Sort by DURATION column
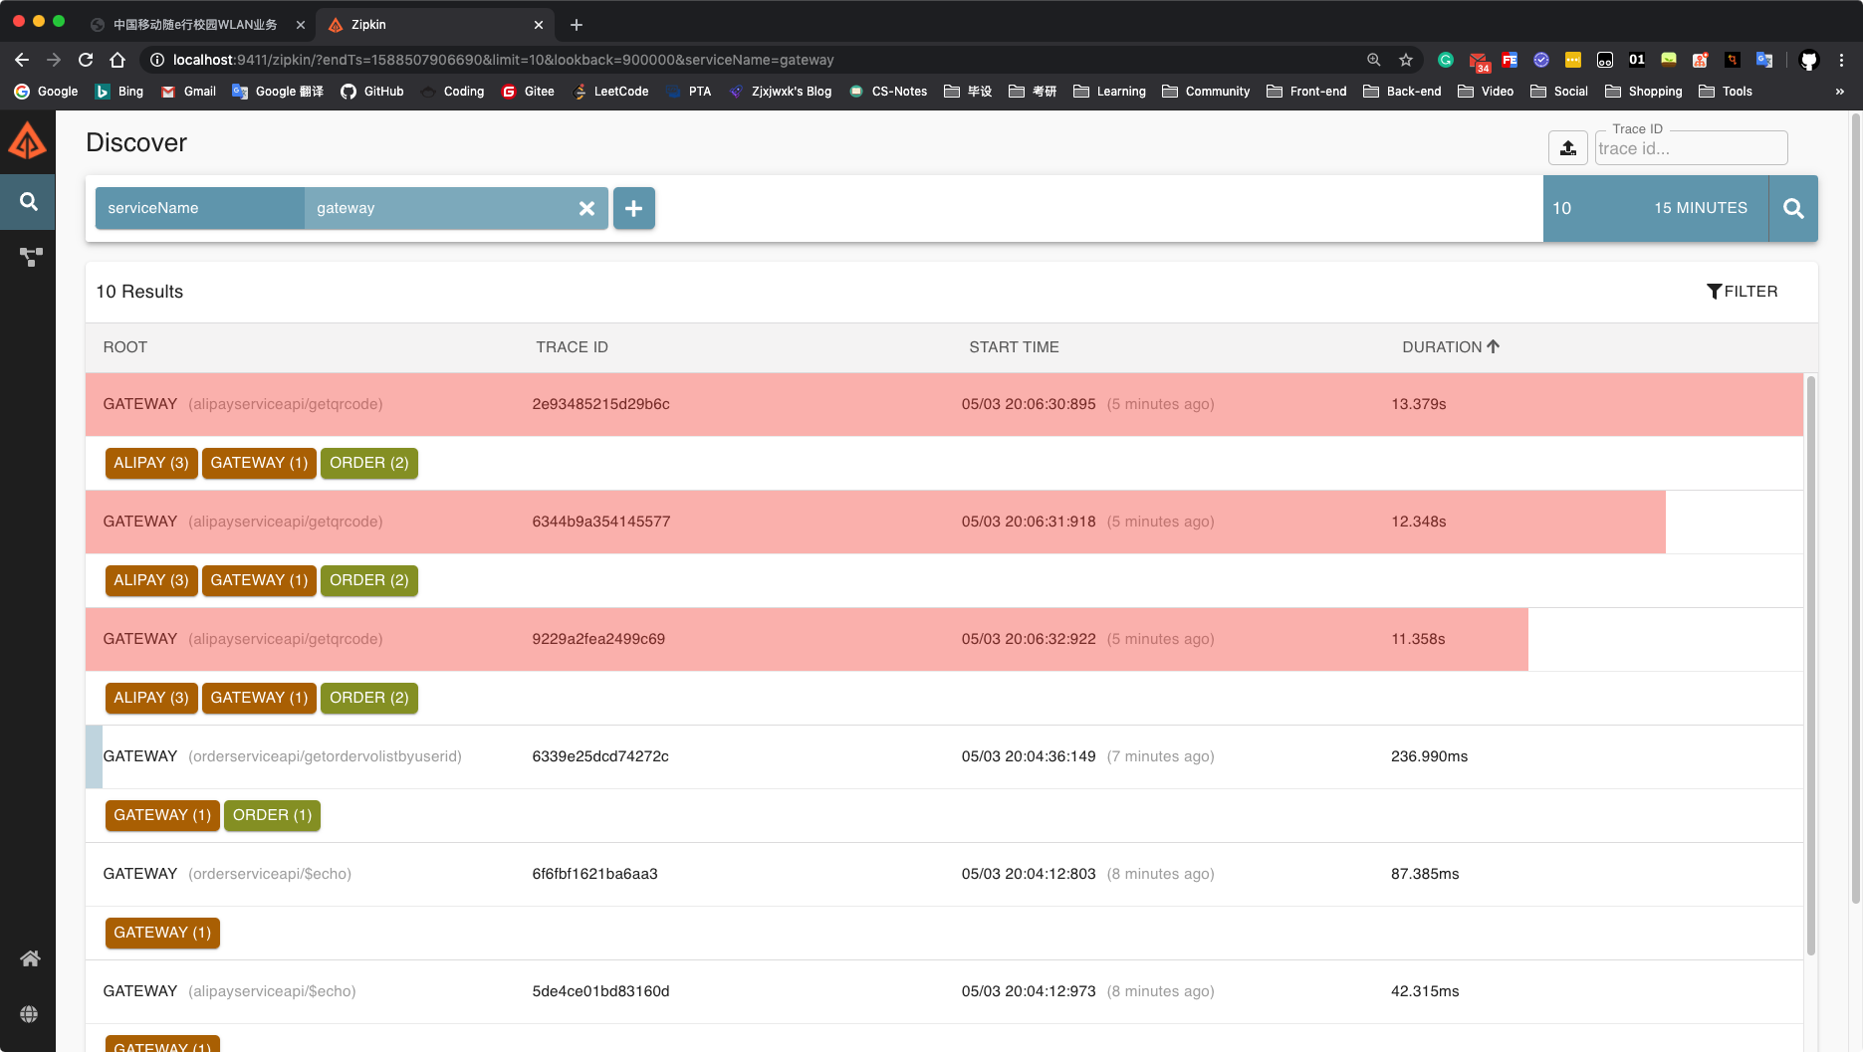This screenshot has height=1052, width=1863. tap(1451, 346)
